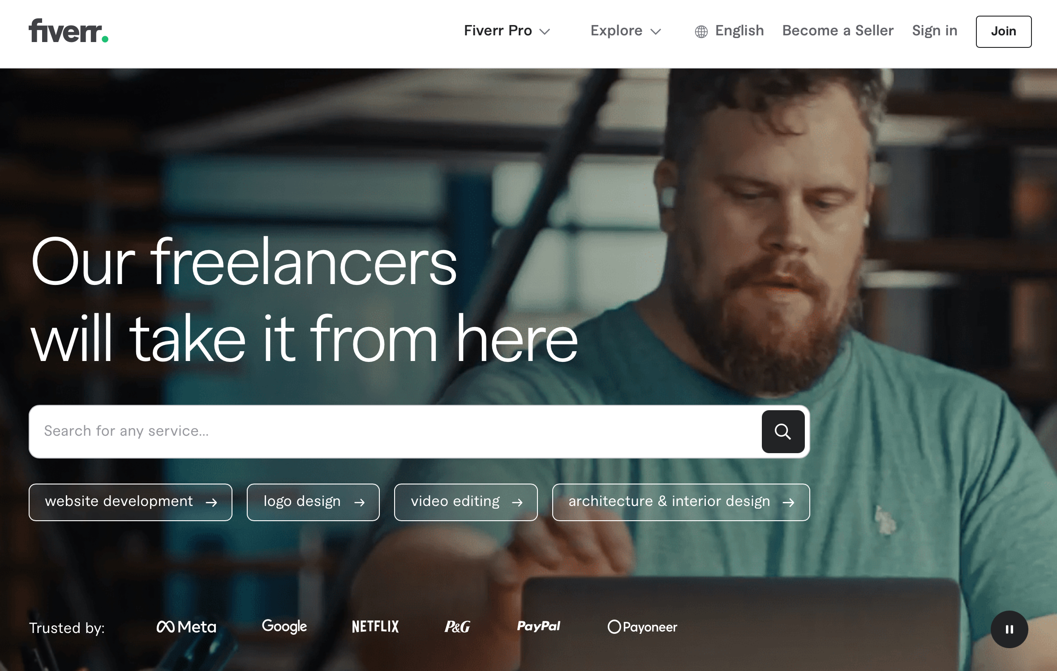Click the Payoneer logo
The height and width of the screenshot is (671, 1057).
point(642,627)
